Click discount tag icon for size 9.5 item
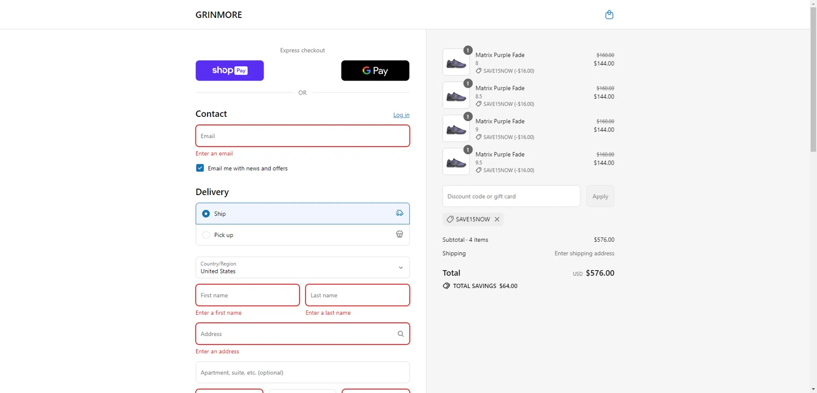This screenshot has width=817, height=393. pos(478,170)
